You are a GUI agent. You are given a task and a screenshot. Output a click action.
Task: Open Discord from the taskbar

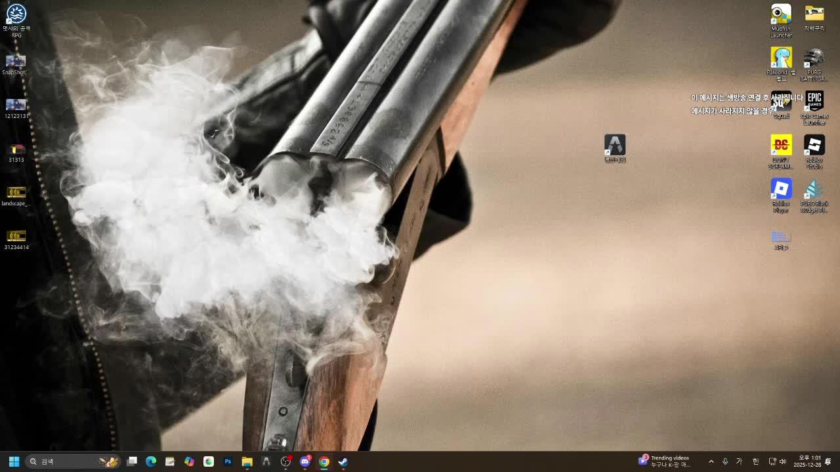pyautogui.click(x=304, y=462)
